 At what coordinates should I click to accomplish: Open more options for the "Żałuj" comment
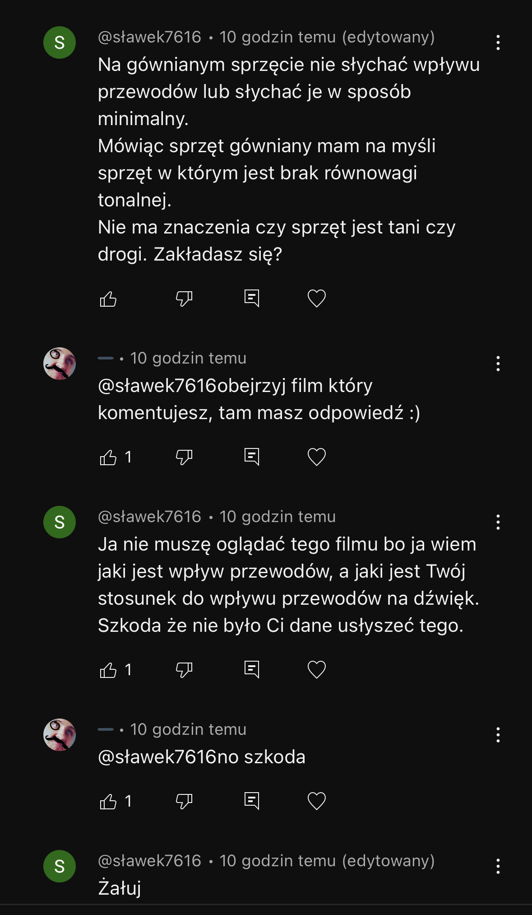498,866
